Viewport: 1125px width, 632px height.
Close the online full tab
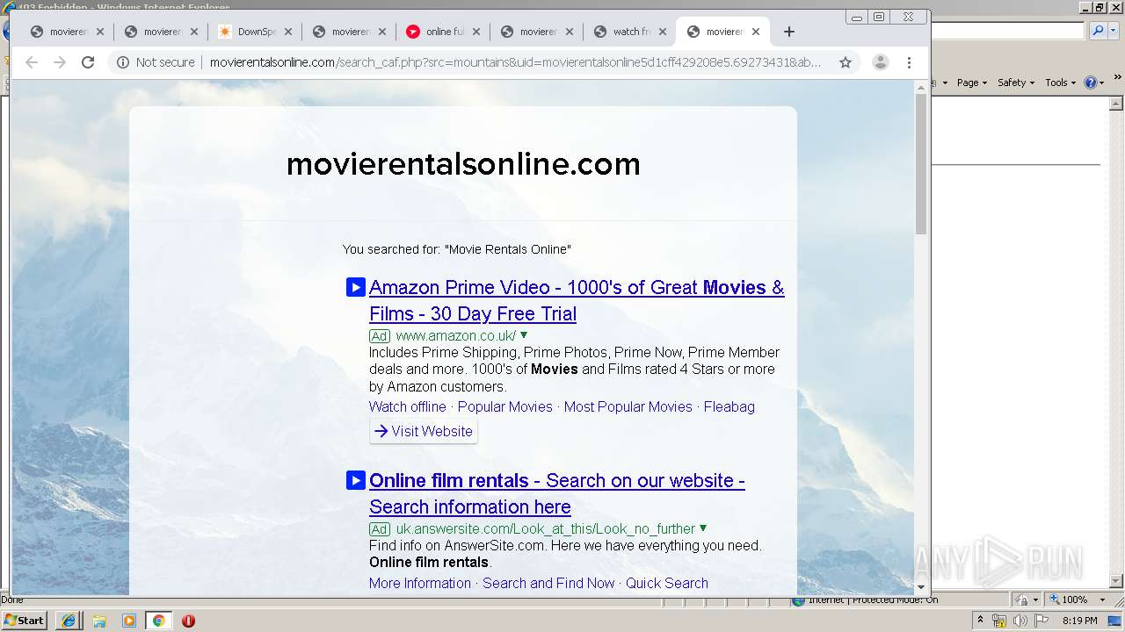click(476, 32)
